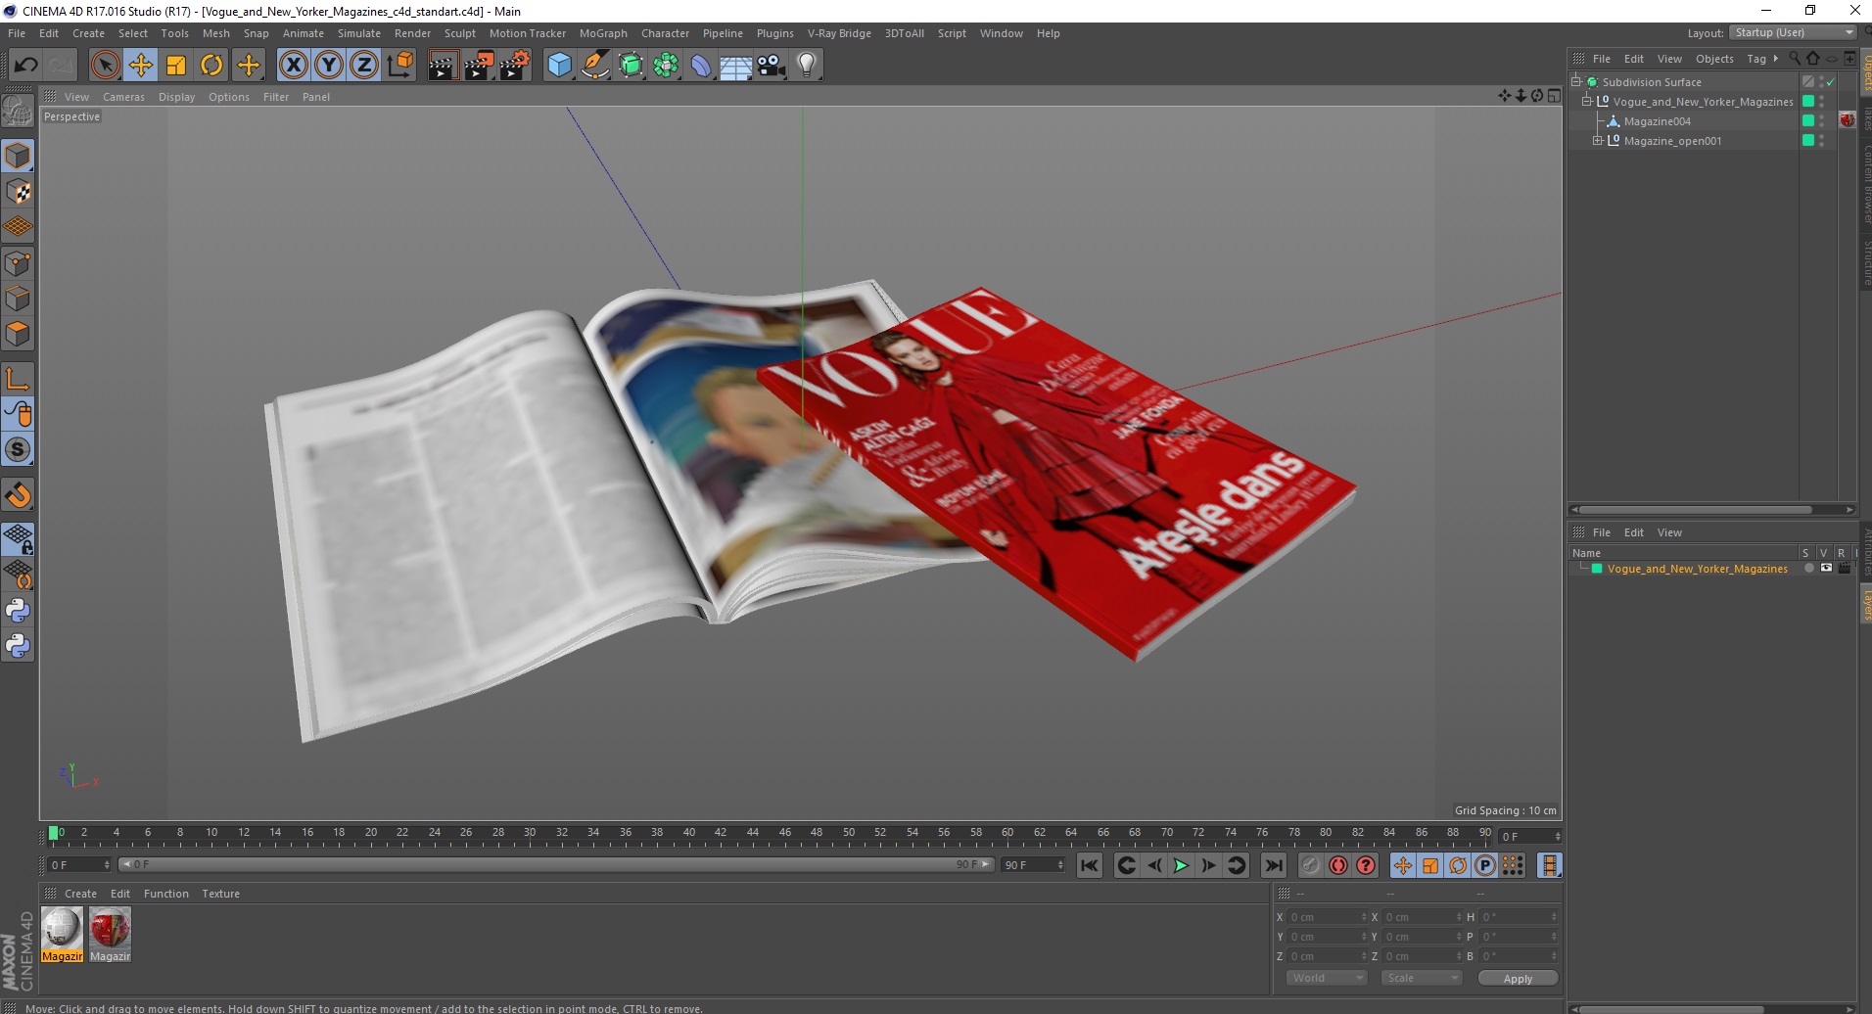Activate the Scale tool in the top toolbar
This screenshot has width=1872, height=1014.
[176, 66]
